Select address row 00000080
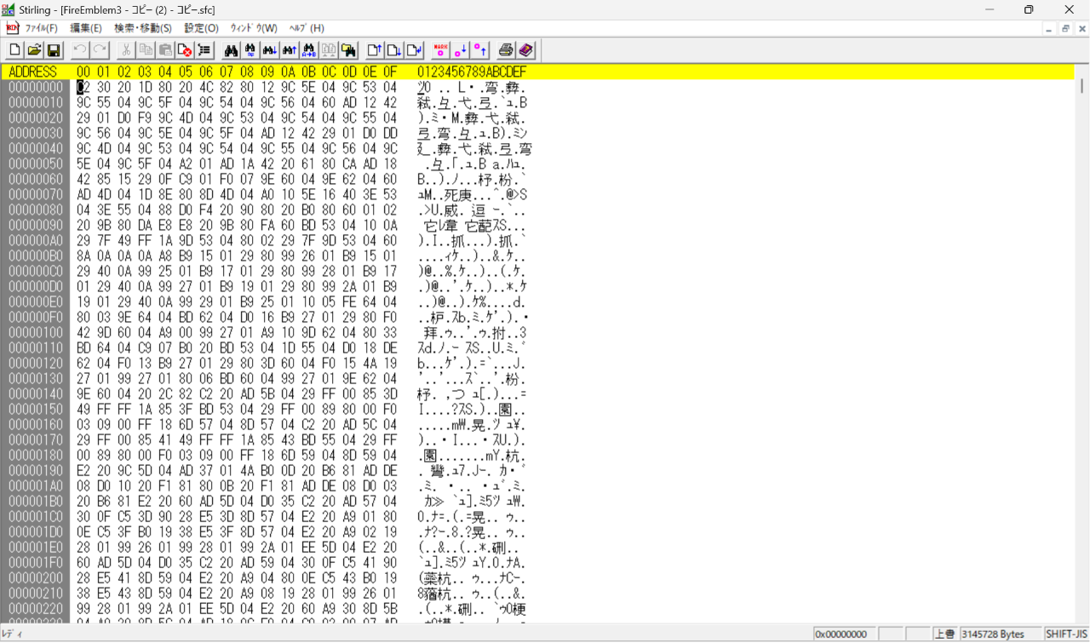Image resolution: width=1090 pixels, height=643 pixels. (x=36, y=210)
